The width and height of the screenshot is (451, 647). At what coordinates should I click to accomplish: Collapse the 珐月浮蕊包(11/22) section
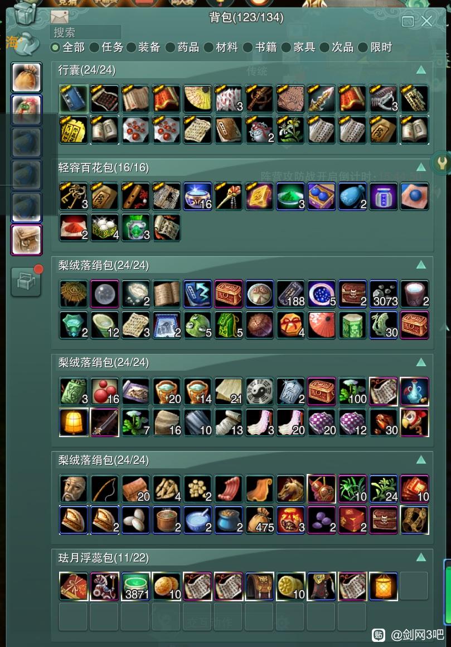click(x=421, y=558)
